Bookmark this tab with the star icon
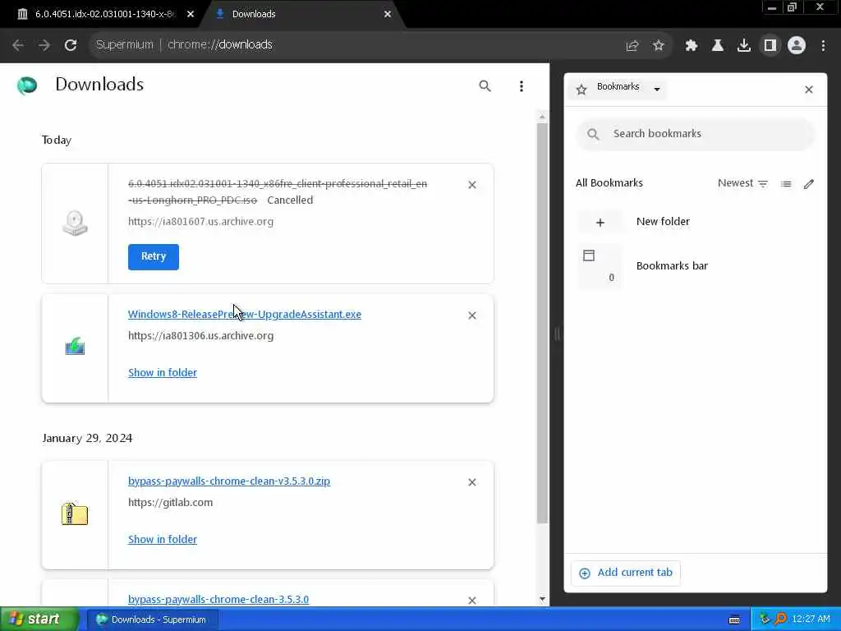Screen dimensions: 841x631 pyautogui.click(x=659, y=46)
